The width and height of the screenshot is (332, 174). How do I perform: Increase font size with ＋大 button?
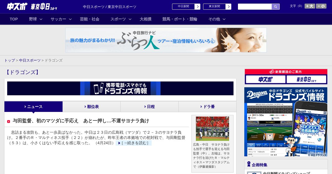[310, 6]
